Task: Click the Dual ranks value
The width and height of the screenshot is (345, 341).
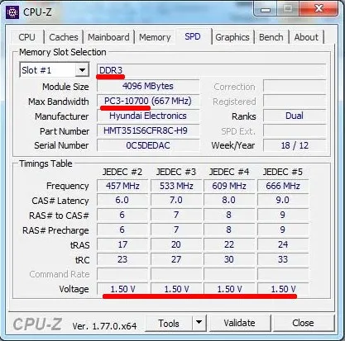Action: click(295, 116)
